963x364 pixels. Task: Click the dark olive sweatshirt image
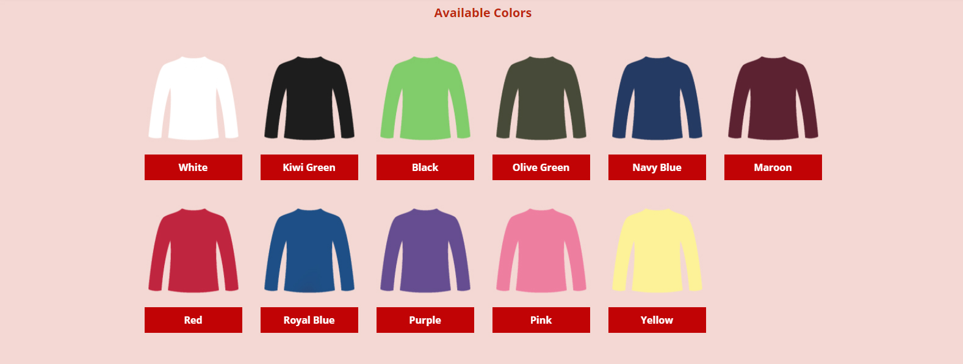point(541,98)
